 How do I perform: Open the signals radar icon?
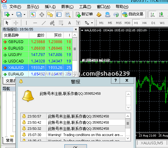116,14
